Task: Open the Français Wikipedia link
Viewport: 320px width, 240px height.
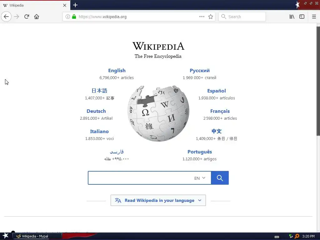Action: pyautogui.click(x=220, y=111)
